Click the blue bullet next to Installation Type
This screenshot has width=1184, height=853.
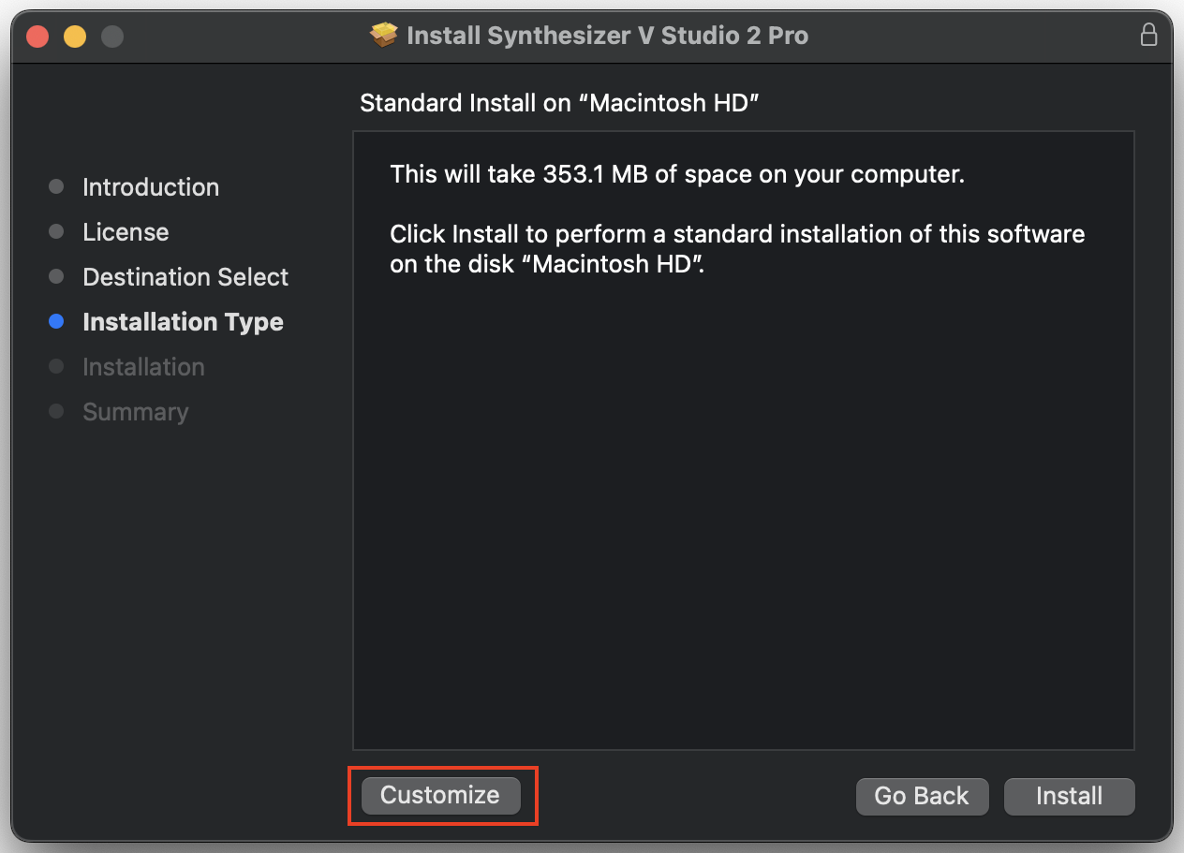[56, 321]
